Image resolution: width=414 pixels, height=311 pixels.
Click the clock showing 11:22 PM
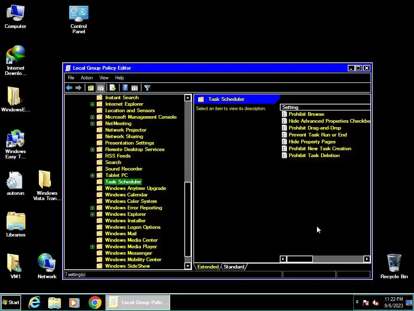tap(393, 299)
